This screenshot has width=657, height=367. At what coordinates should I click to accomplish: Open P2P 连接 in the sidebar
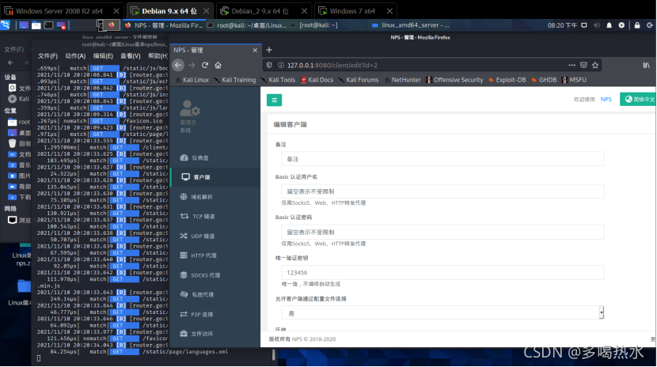coord(215,314)
